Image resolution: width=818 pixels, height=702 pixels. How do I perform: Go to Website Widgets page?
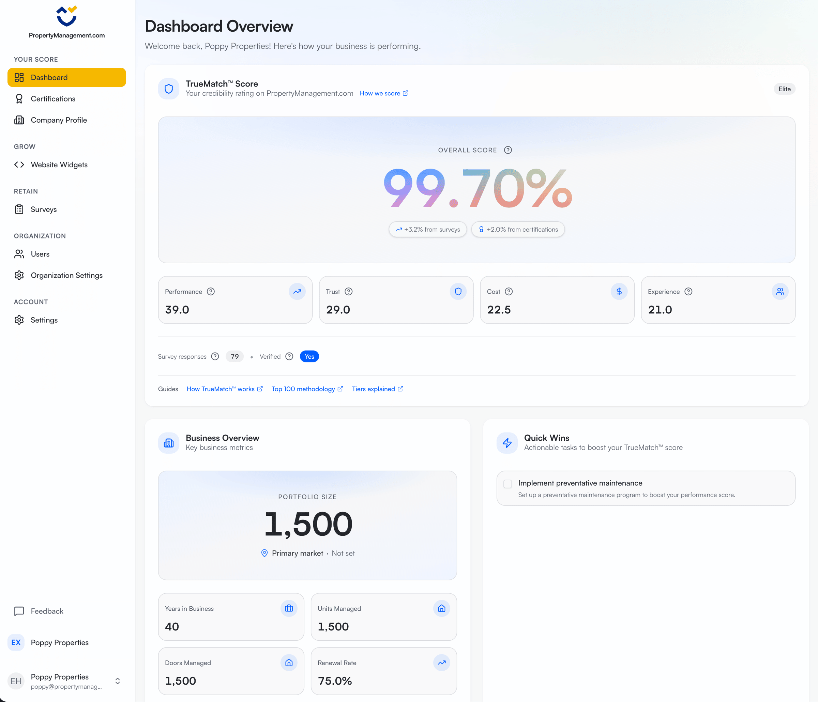tap(59, 165)
